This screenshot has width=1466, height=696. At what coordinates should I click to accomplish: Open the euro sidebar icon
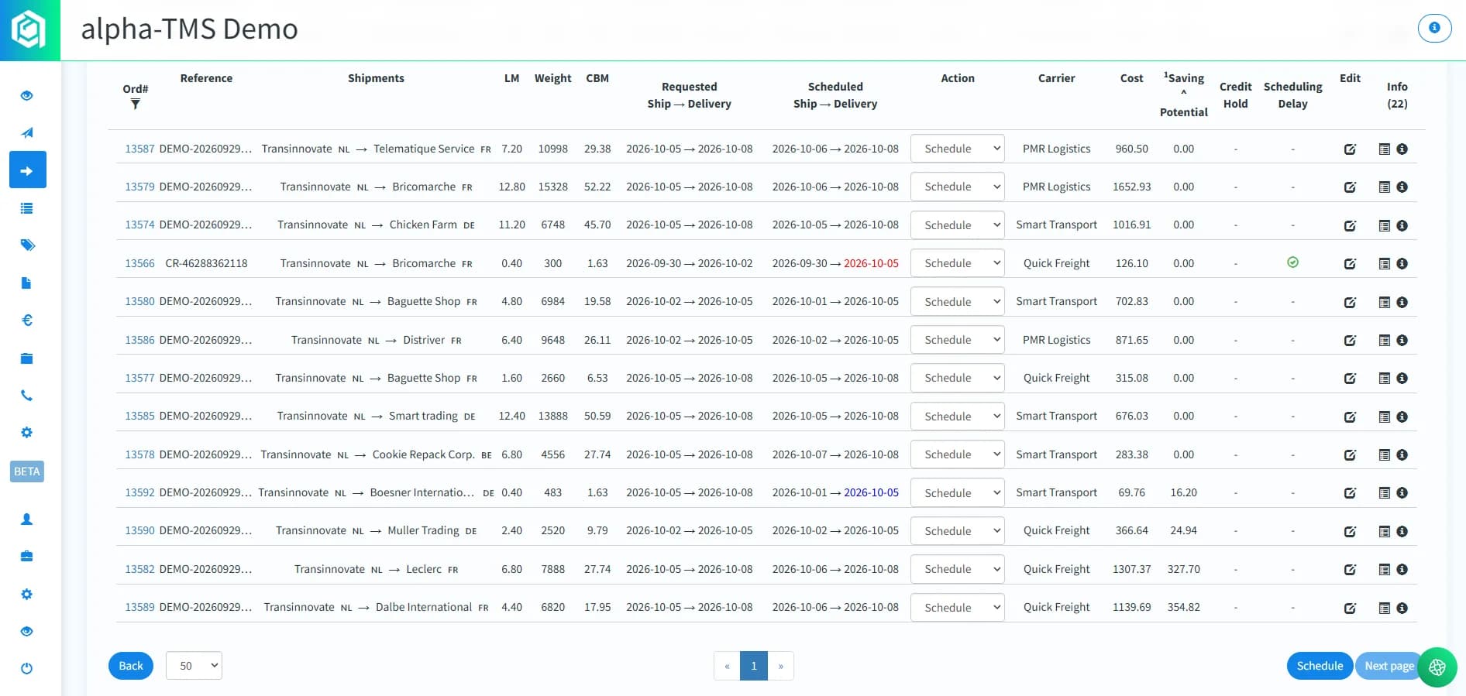[27, 320]
